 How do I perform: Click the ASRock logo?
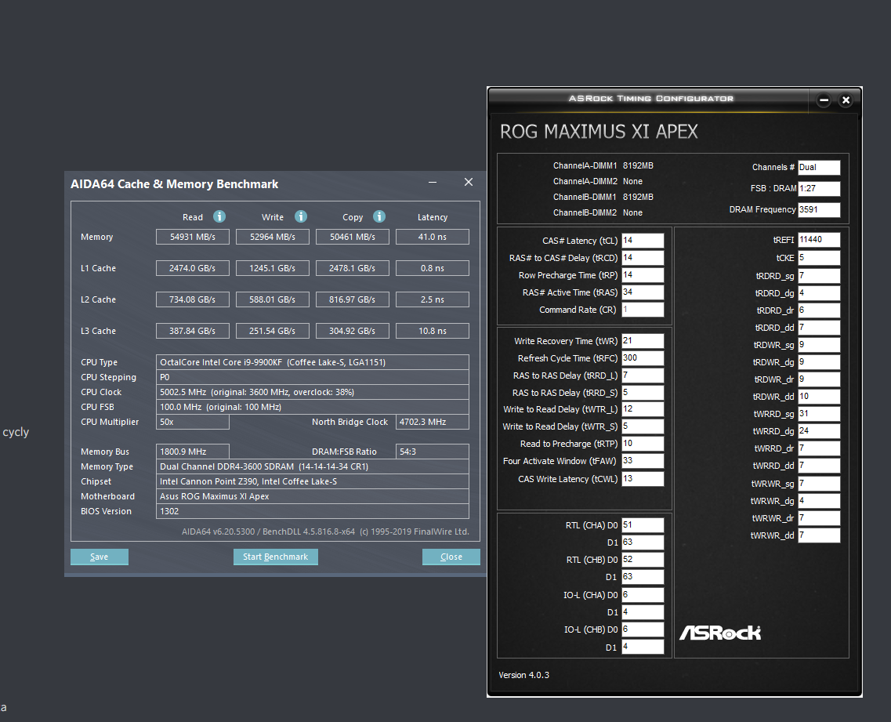pos(720,633)
